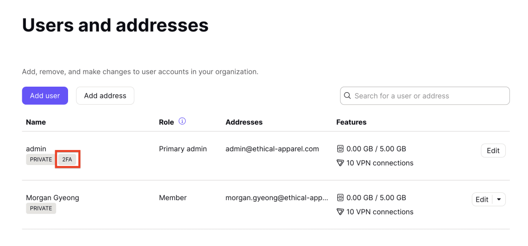The height and width of the screenshot is (246, 528).
Task: Click Morgan Gyeong's PRIVATE badge
Action: (41, 208)
